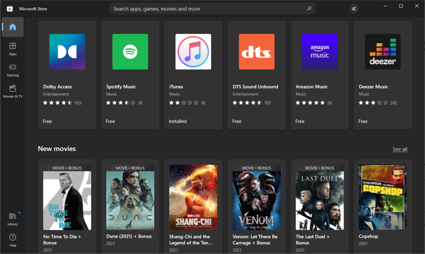Click Shang-Chi and the Legend title text

[190, 240]
